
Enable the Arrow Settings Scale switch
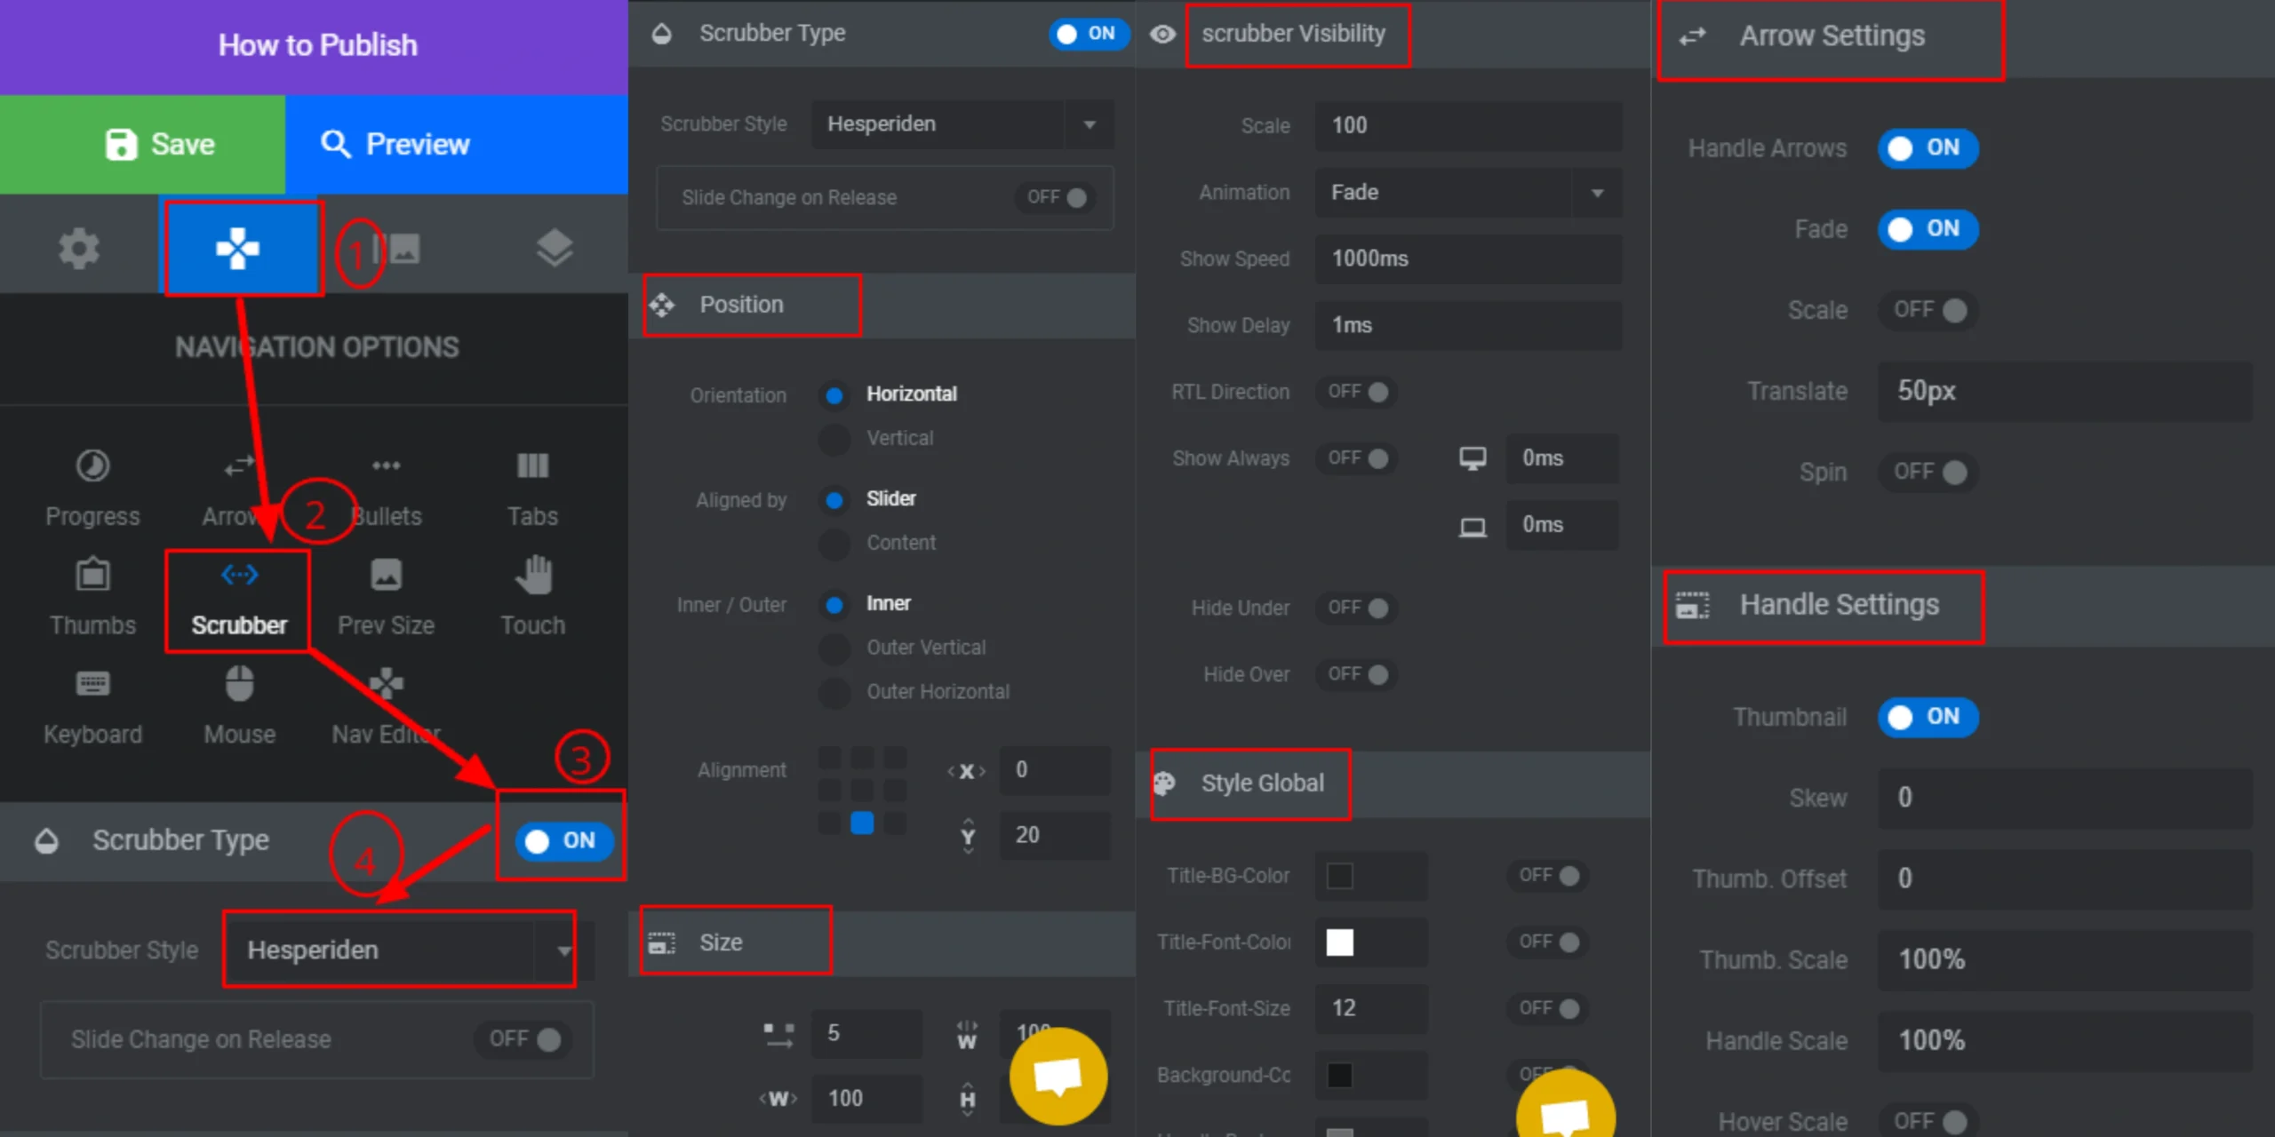pyautogui.click(x=1928, y=310)
